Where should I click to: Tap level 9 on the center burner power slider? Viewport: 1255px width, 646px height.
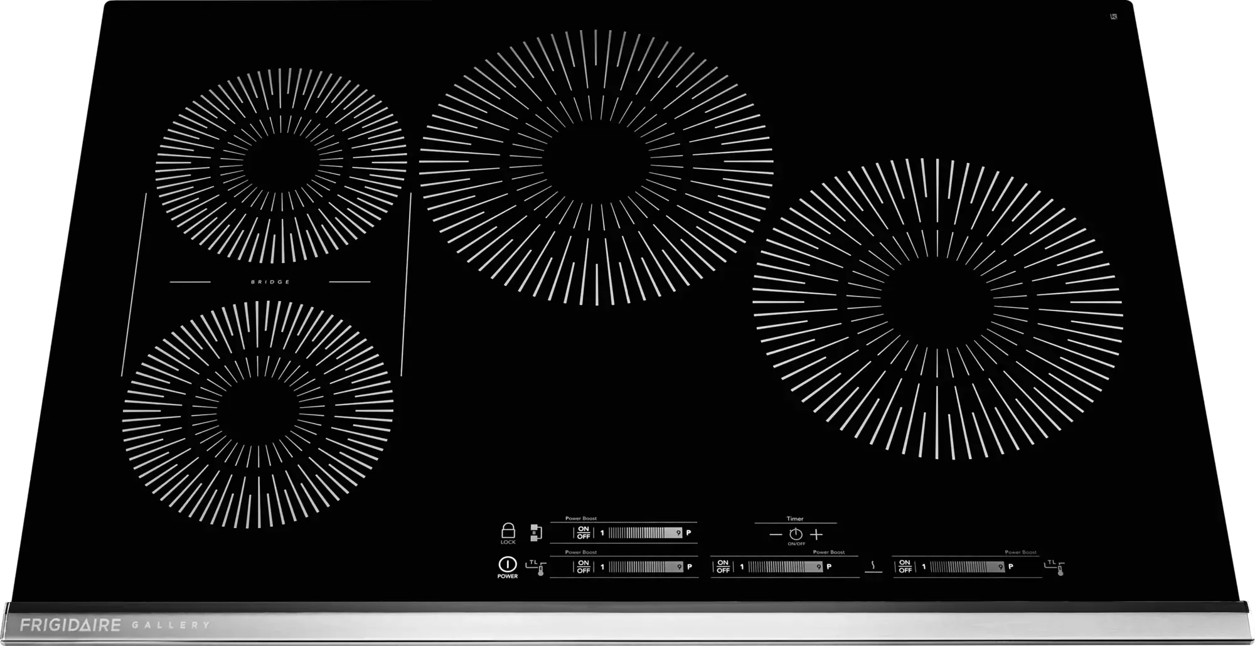click(x=818, y=566)
